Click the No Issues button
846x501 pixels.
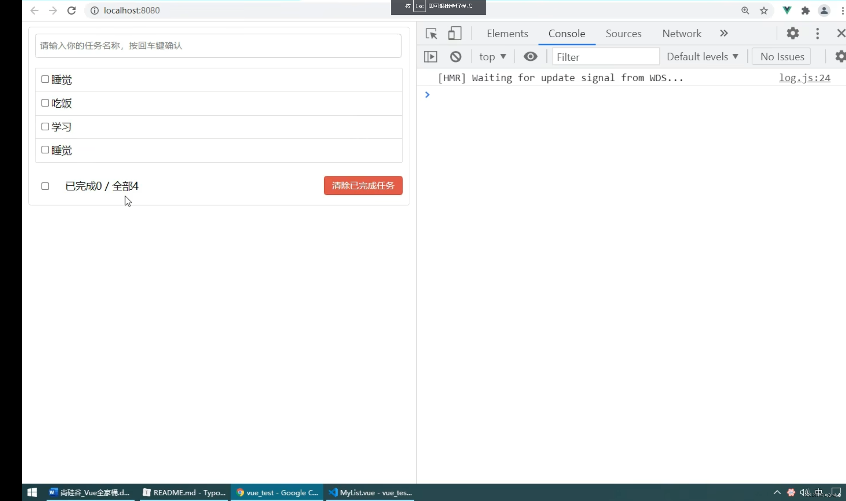coord(782,57)
